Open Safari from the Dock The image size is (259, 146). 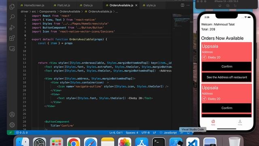[91, 142]
